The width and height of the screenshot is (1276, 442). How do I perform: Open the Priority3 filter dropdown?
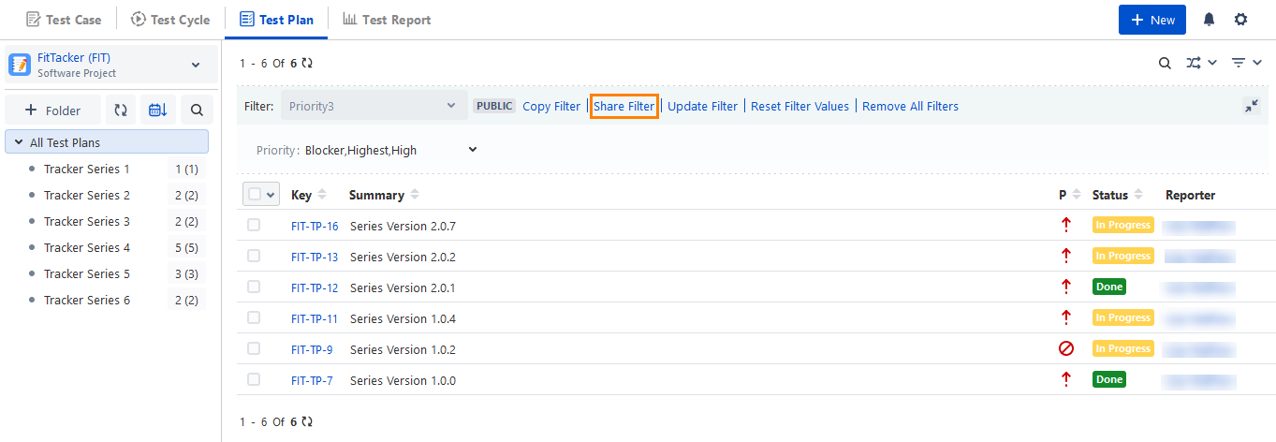coord(374,106)
